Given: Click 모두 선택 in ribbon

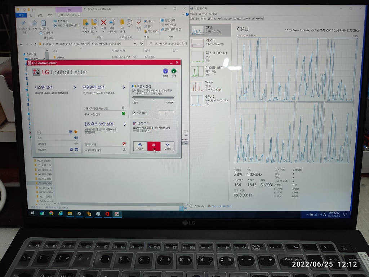Looking at the screenshot, I should (168, 20).
